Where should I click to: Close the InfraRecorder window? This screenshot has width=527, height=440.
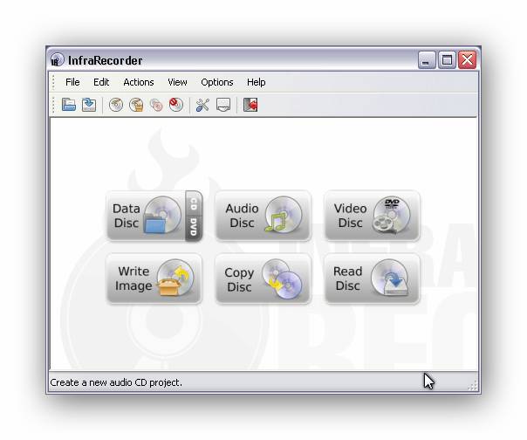pyautogui.click(x=468, y=60)
